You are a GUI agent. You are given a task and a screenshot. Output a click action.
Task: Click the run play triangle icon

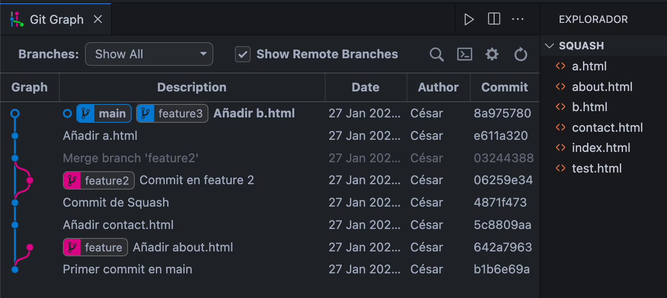[x=469, y=19]
